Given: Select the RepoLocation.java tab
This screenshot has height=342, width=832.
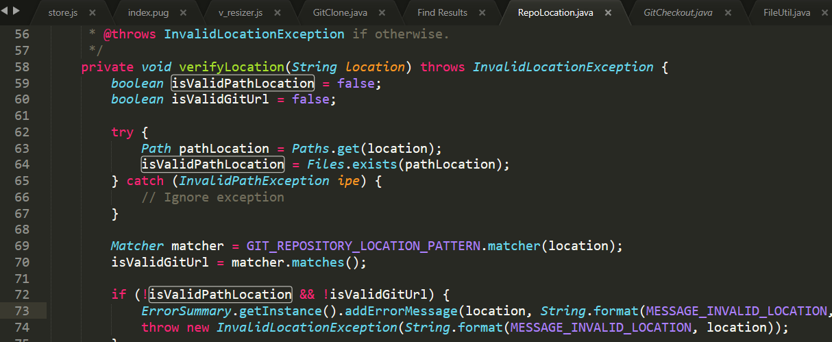Looking at the screenshot, I should click(x=555, y=12).
